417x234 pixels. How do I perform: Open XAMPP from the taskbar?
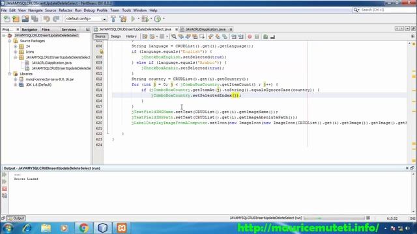[x=122, y=228]
